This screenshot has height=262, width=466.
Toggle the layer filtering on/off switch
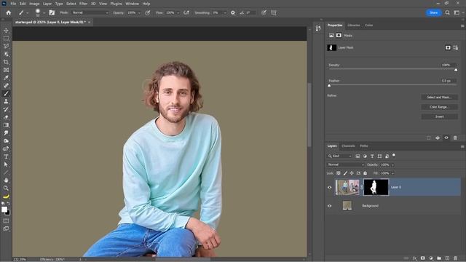pos(394,155)
